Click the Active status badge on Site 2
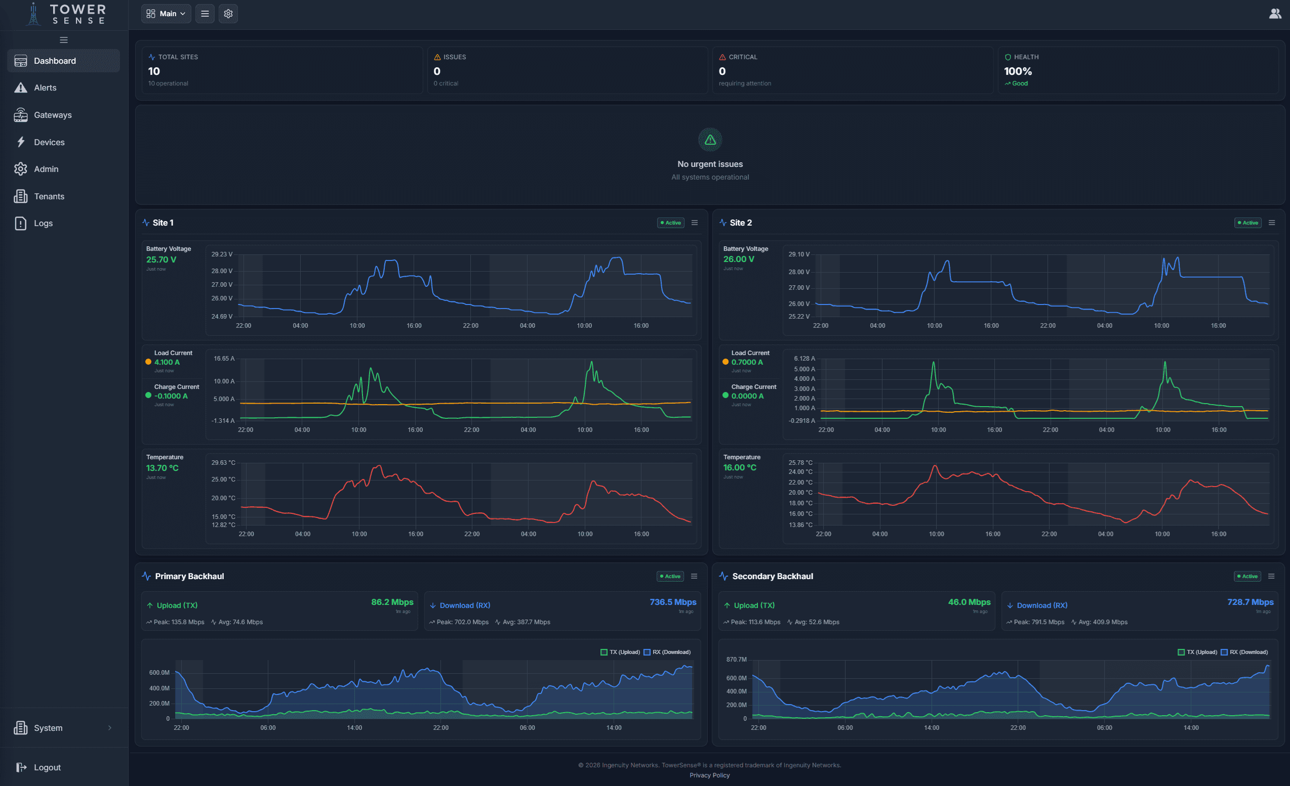This screenshot has height=786, width=1290. pyautogui.click(x=1247, y=222)
